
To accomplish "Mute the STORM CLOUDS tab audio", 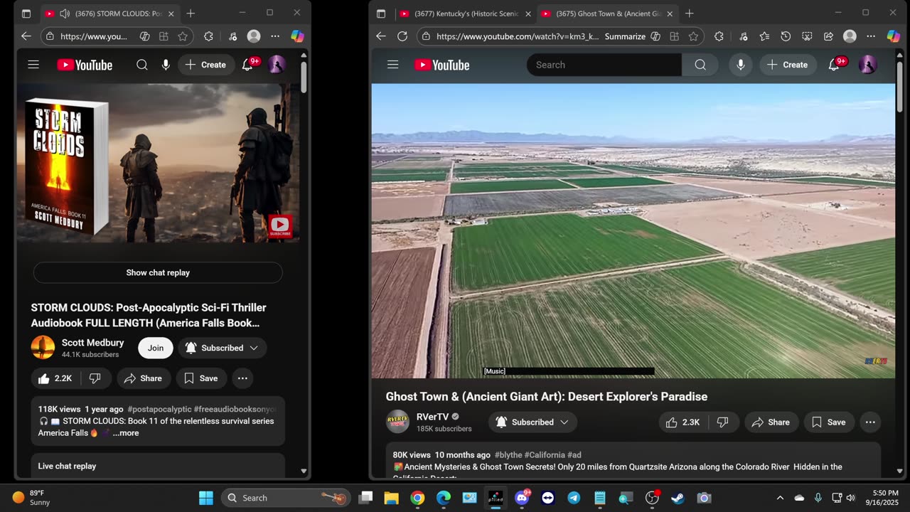I will pyautogui.click(x=65, y=14).
